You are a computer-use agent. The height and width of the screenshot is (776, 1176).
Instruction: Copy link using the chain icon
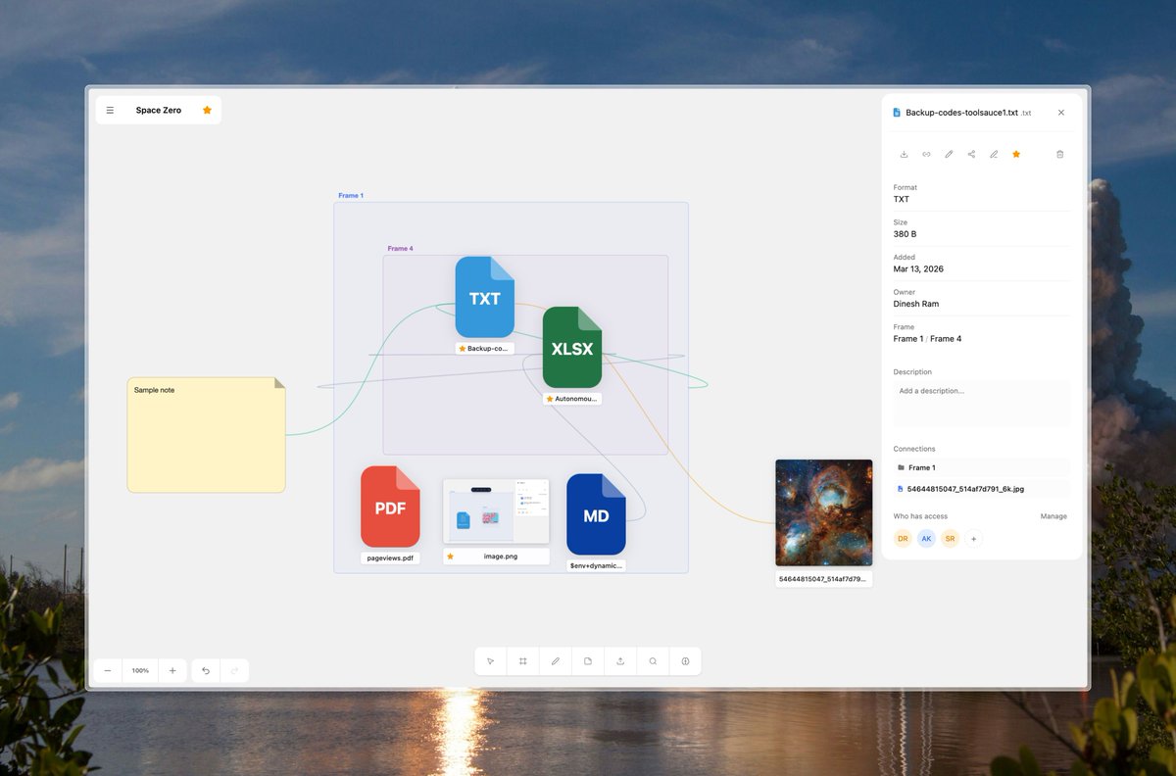point(926,154)
